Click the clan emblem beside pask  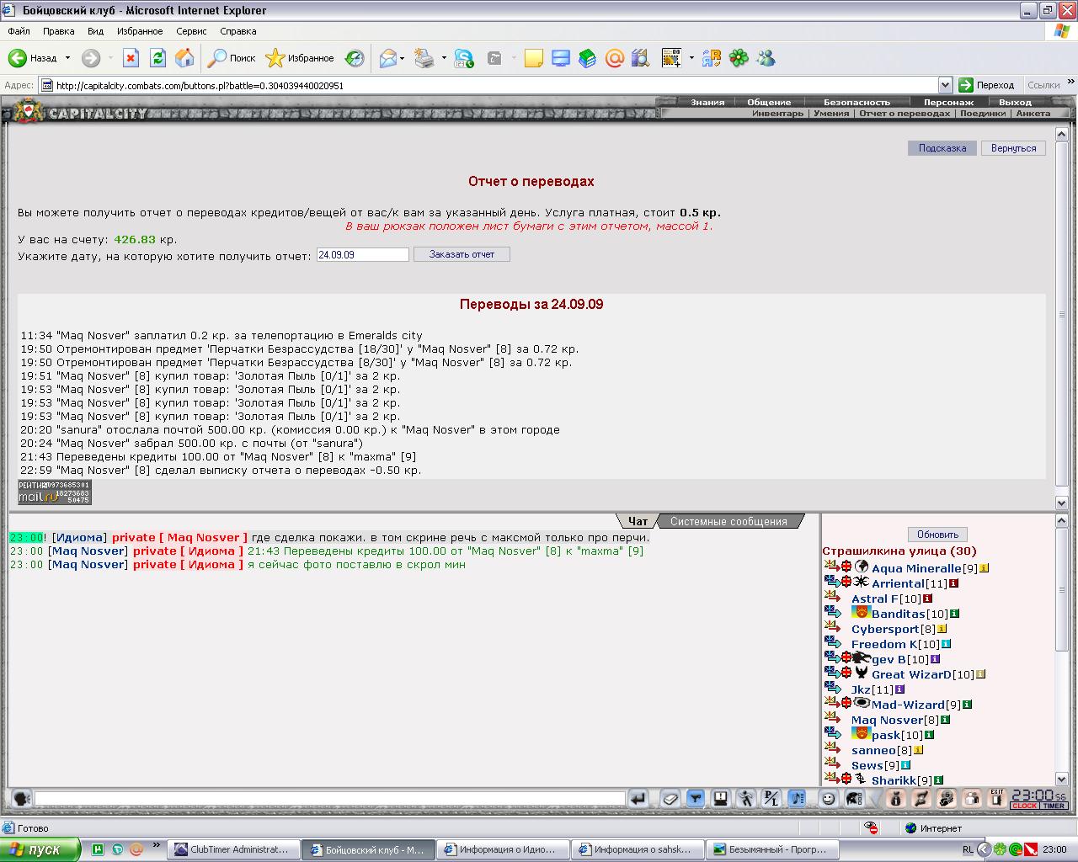point(861,734)
